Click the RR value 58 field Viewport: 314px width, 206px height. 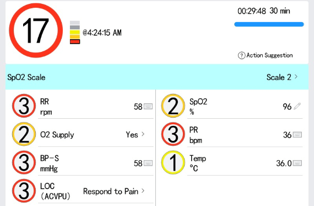[x=138, y=107]
